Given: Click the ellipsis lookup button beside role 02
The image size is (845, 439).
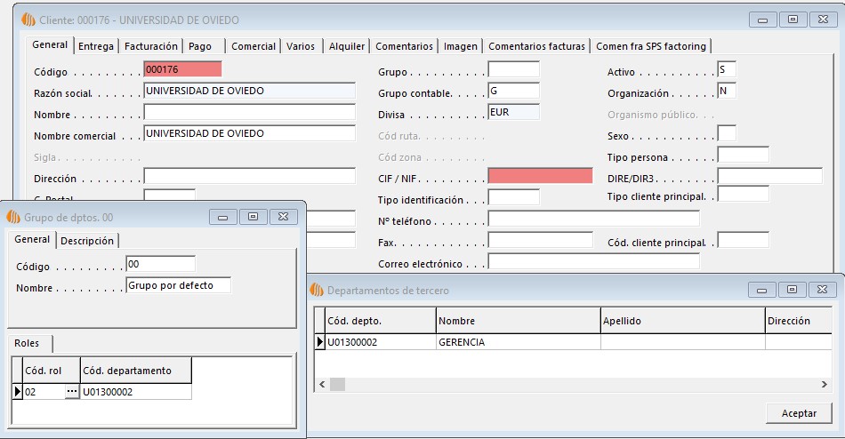Looking at the screenshot, I should tap(71, 392).
